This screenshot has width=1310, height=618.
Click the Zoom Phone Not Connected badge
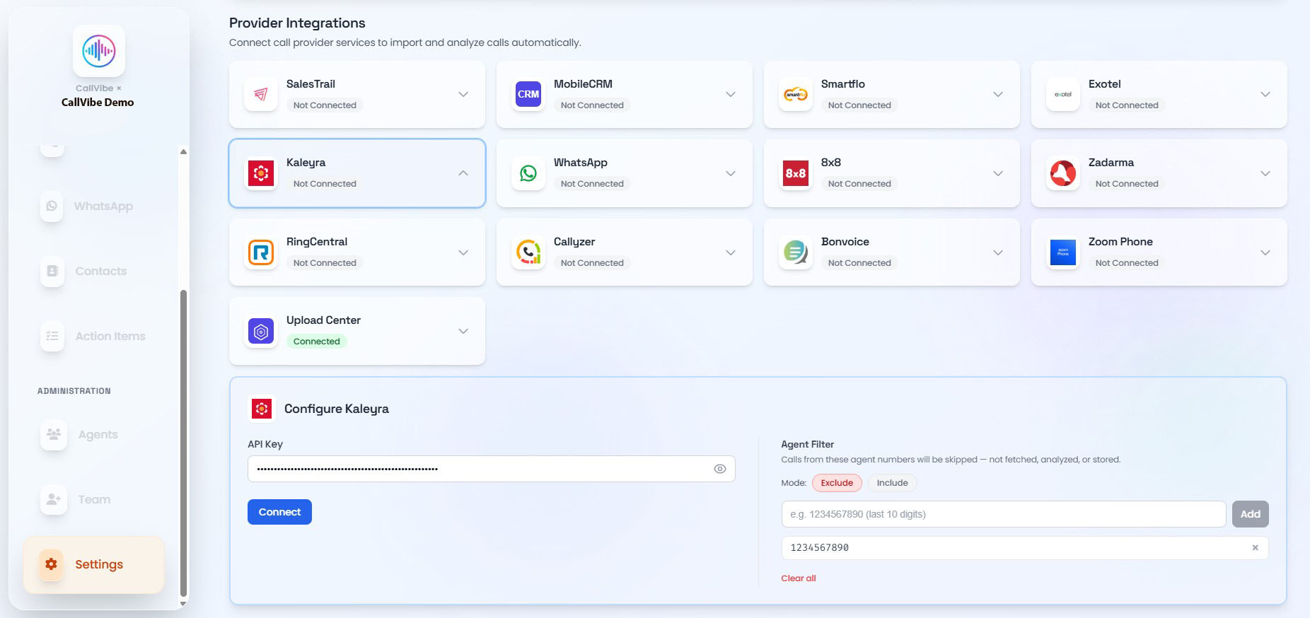(1127, 263)
